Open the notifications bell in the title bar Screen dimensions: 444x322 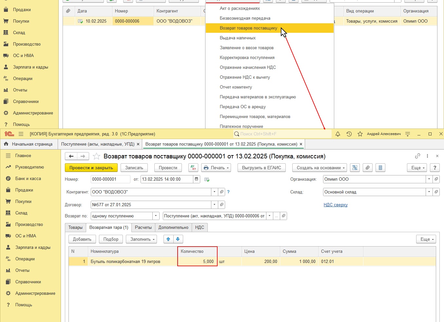(338, 134)
